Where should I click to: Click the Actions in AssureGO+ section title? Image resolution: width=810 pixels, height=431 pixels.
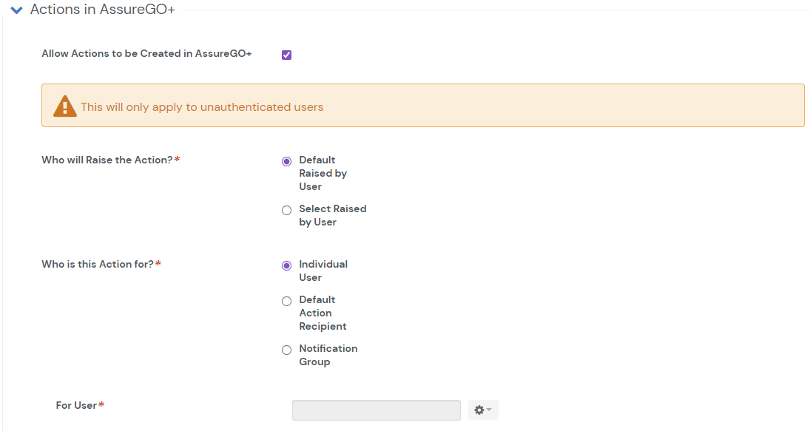click(x=102, y=10)
